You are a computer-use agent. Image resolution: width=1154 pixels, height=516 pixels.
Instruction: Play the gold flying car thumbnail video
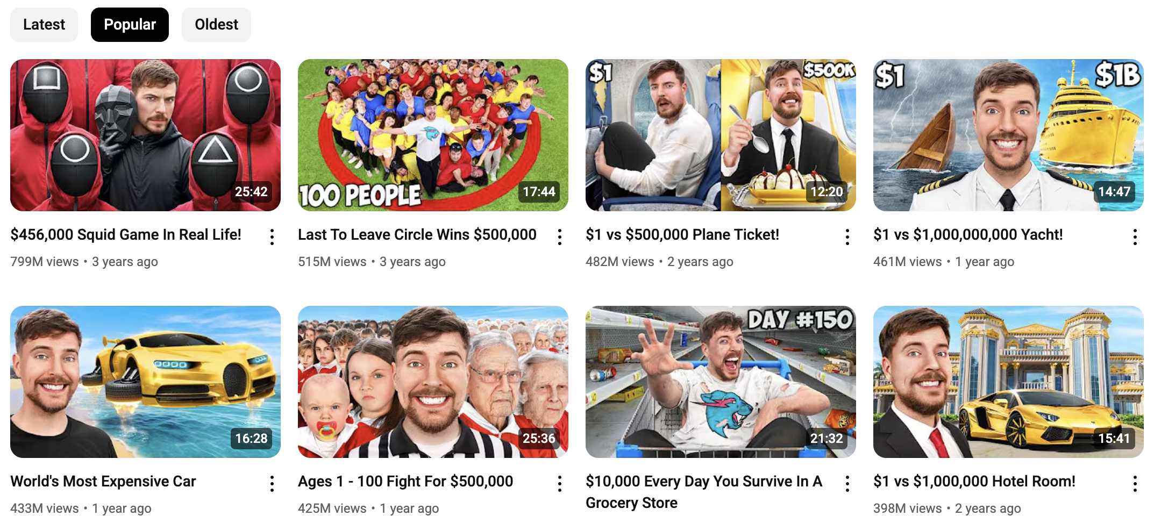tap(145, 382)
